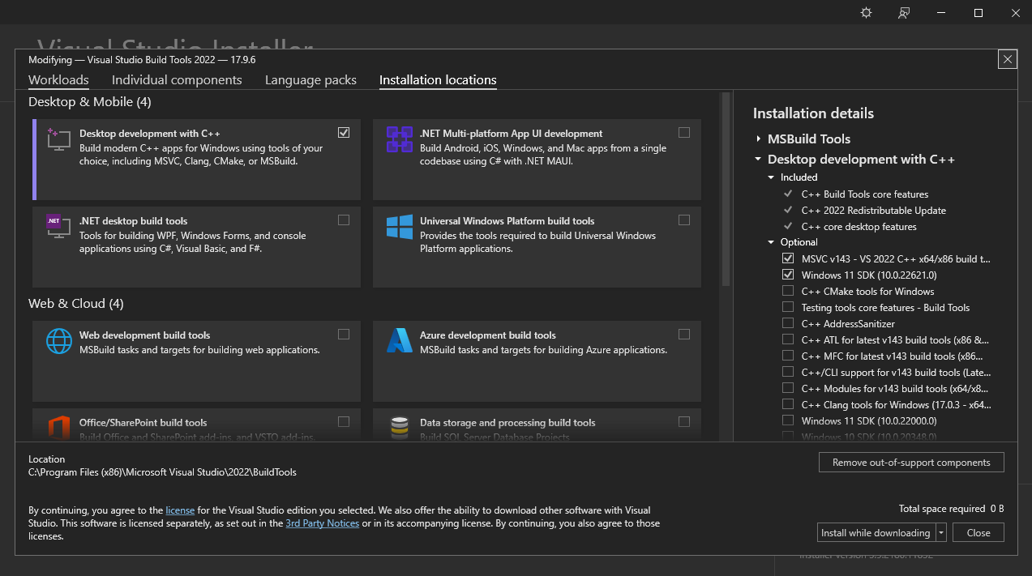The width and height of the screenshot is (1032, 576).
Task: Collapse the Optional components list
Action: (x=771, y=242)
